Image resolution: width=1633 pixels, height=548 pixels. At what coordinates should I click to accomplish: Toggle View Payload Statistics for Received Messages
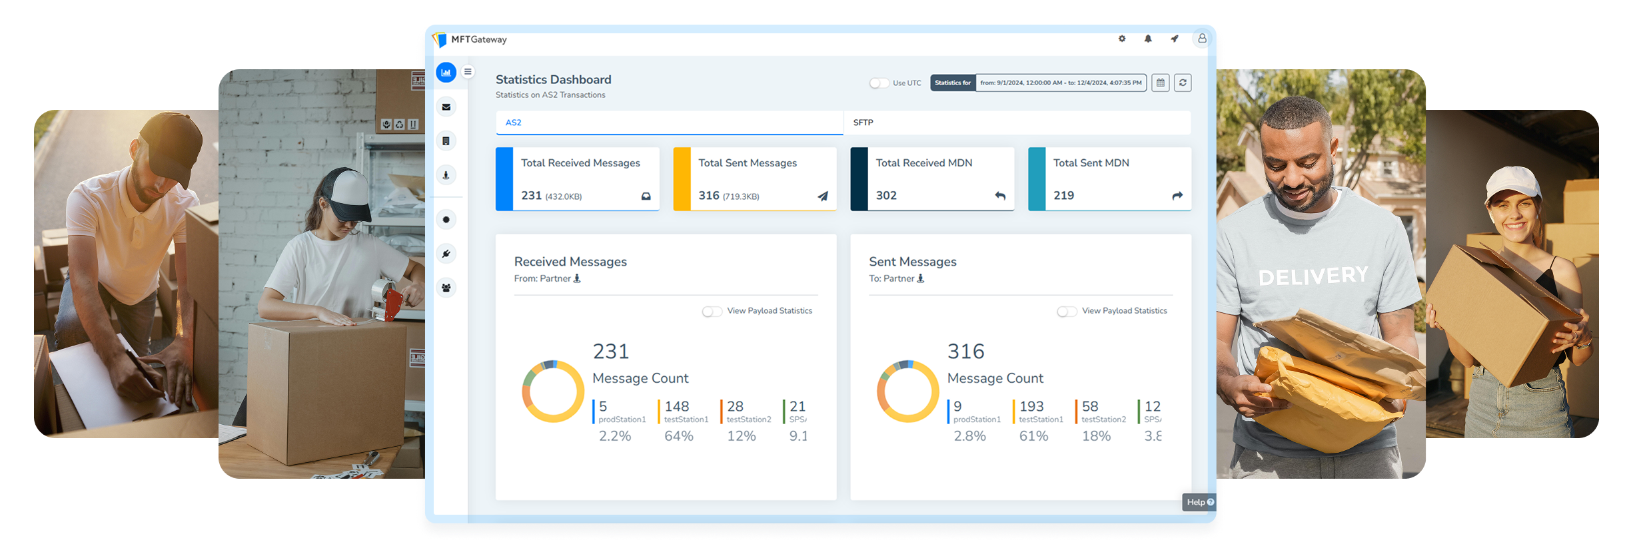click(x=712, y=312)
